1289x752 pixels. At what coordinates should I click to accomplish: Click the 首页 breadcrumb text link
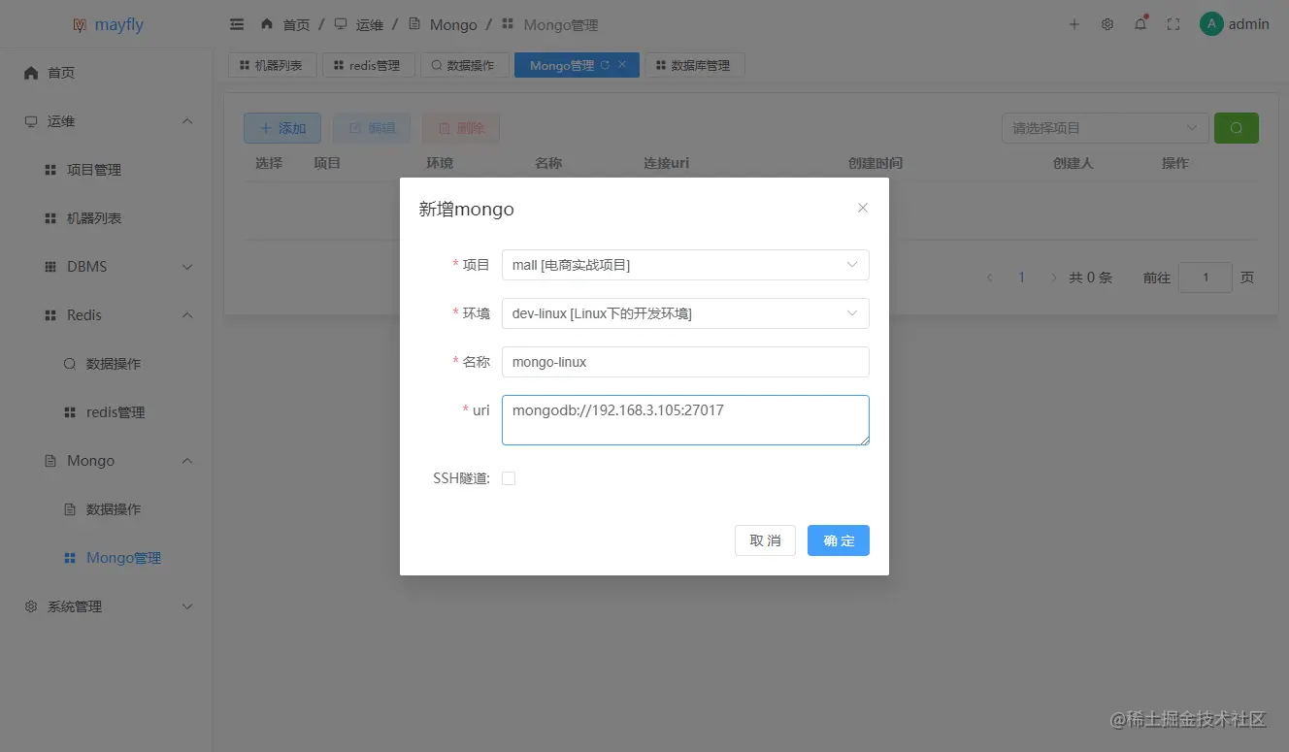(297, 25)
